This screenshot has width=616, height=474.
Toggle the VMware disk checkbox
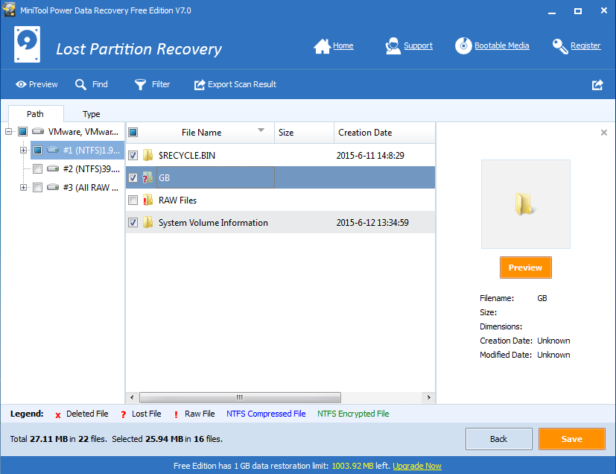click(x=23, y=131)
